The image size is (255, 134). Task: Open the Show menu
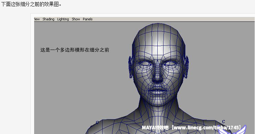pos(76,19)
